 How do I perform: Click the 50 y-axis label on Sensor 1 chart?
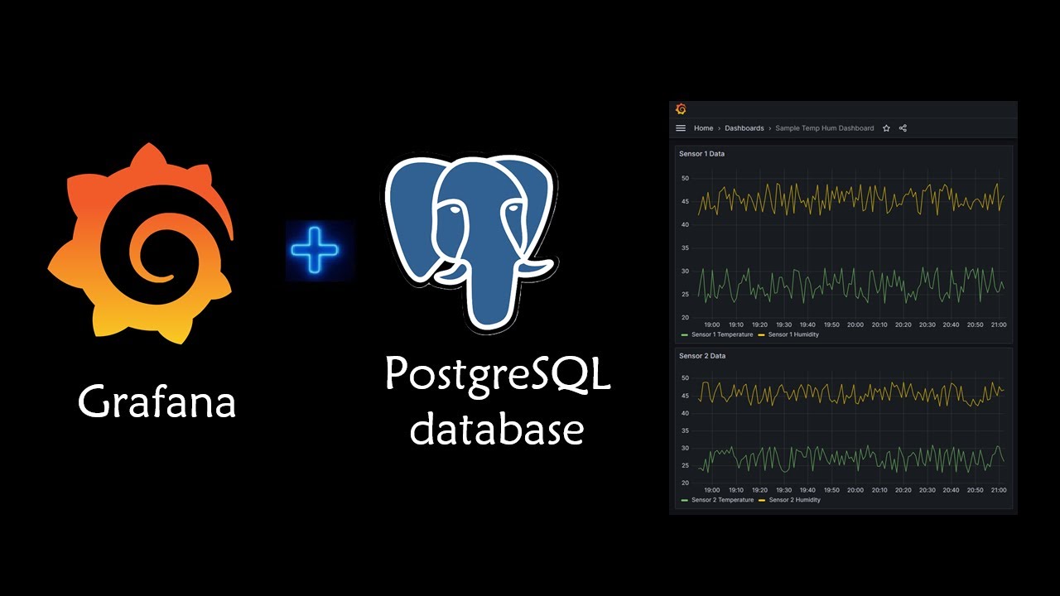coord(685,178)
